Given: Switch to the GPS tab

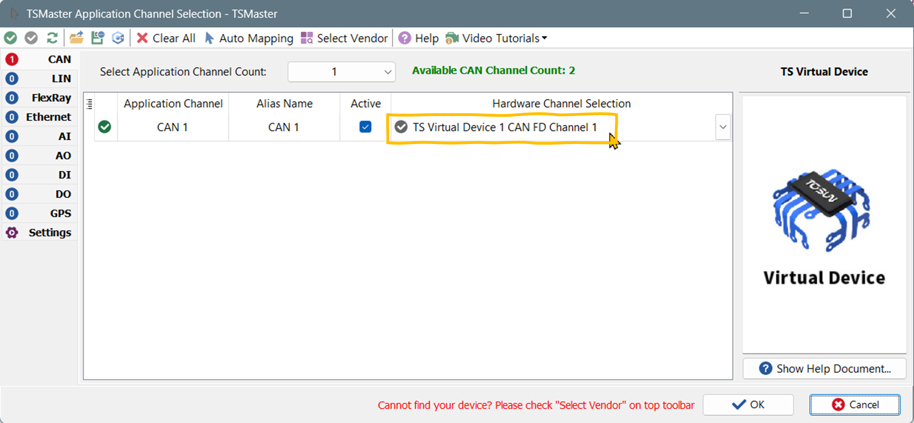Looking at the screenshot, I should click(x=39, y=213).
